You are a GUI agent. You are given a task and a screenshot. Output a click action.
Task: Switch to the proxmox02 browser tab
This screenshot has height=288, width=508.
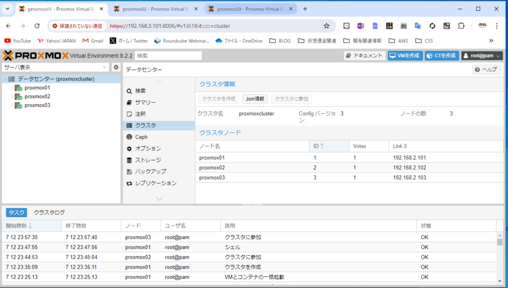154,9
